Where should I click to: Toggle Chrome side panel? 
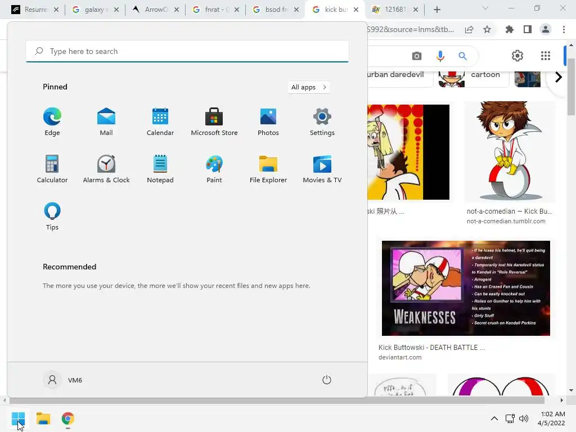point(528,30)
